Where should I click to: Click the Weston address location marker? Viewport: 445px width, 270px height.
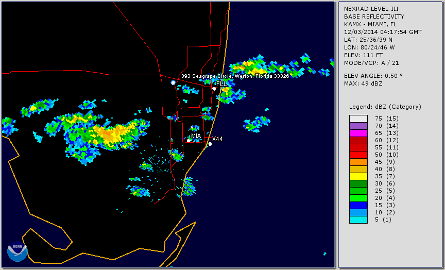(x=173, y=82)
